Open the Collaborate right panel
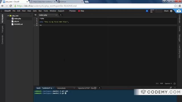This screenshot has width=182, height=102. pos(179,19)
